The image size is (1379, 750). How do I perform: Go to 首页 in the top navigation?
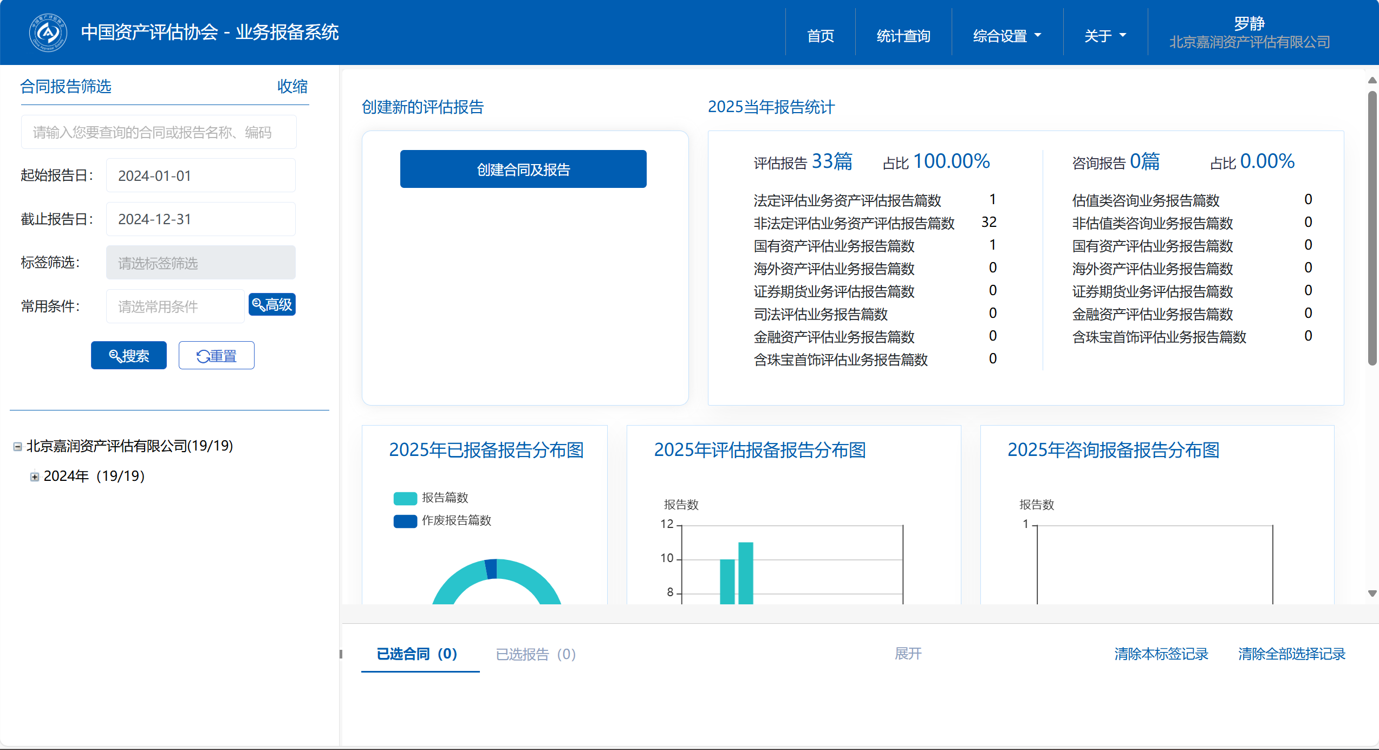(x=820, y=36)
